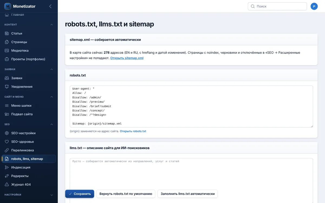Click the Monetizator logo icon
The image size is (325, 203).
click(8, 6)
